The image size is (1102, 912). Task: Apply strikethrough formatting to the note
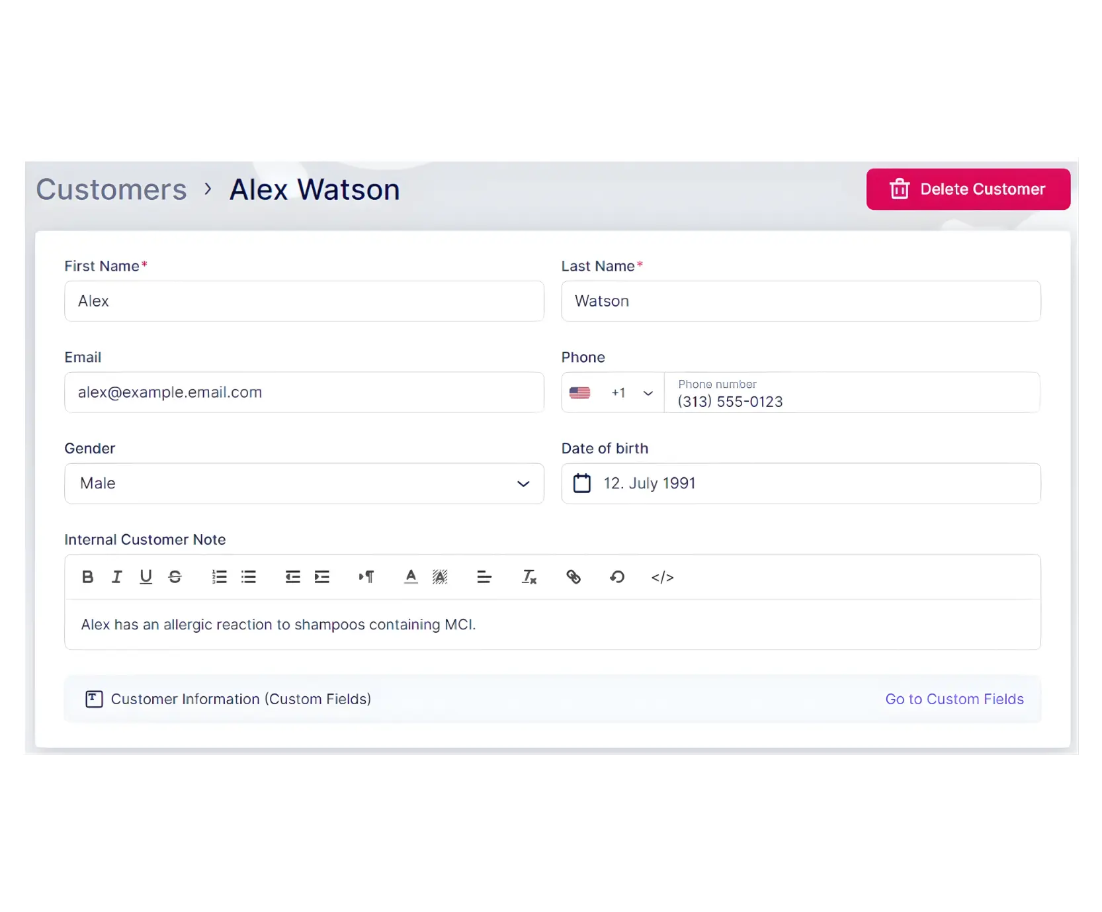pos(175,576)
